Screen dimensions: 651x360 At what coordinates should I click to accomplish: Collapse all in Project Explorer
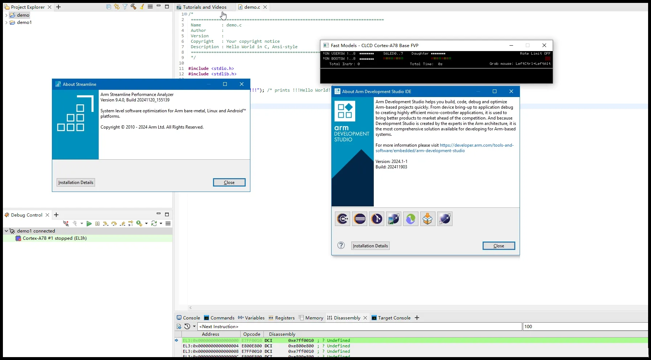pyautogui.click(x=108, y=7)
